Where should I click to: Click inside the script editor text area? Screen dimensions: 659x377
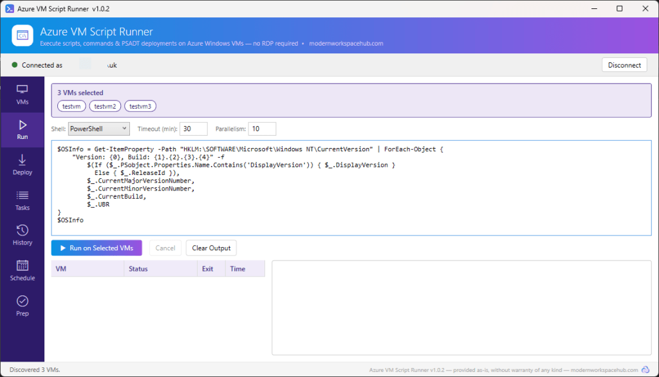(351, 188)
